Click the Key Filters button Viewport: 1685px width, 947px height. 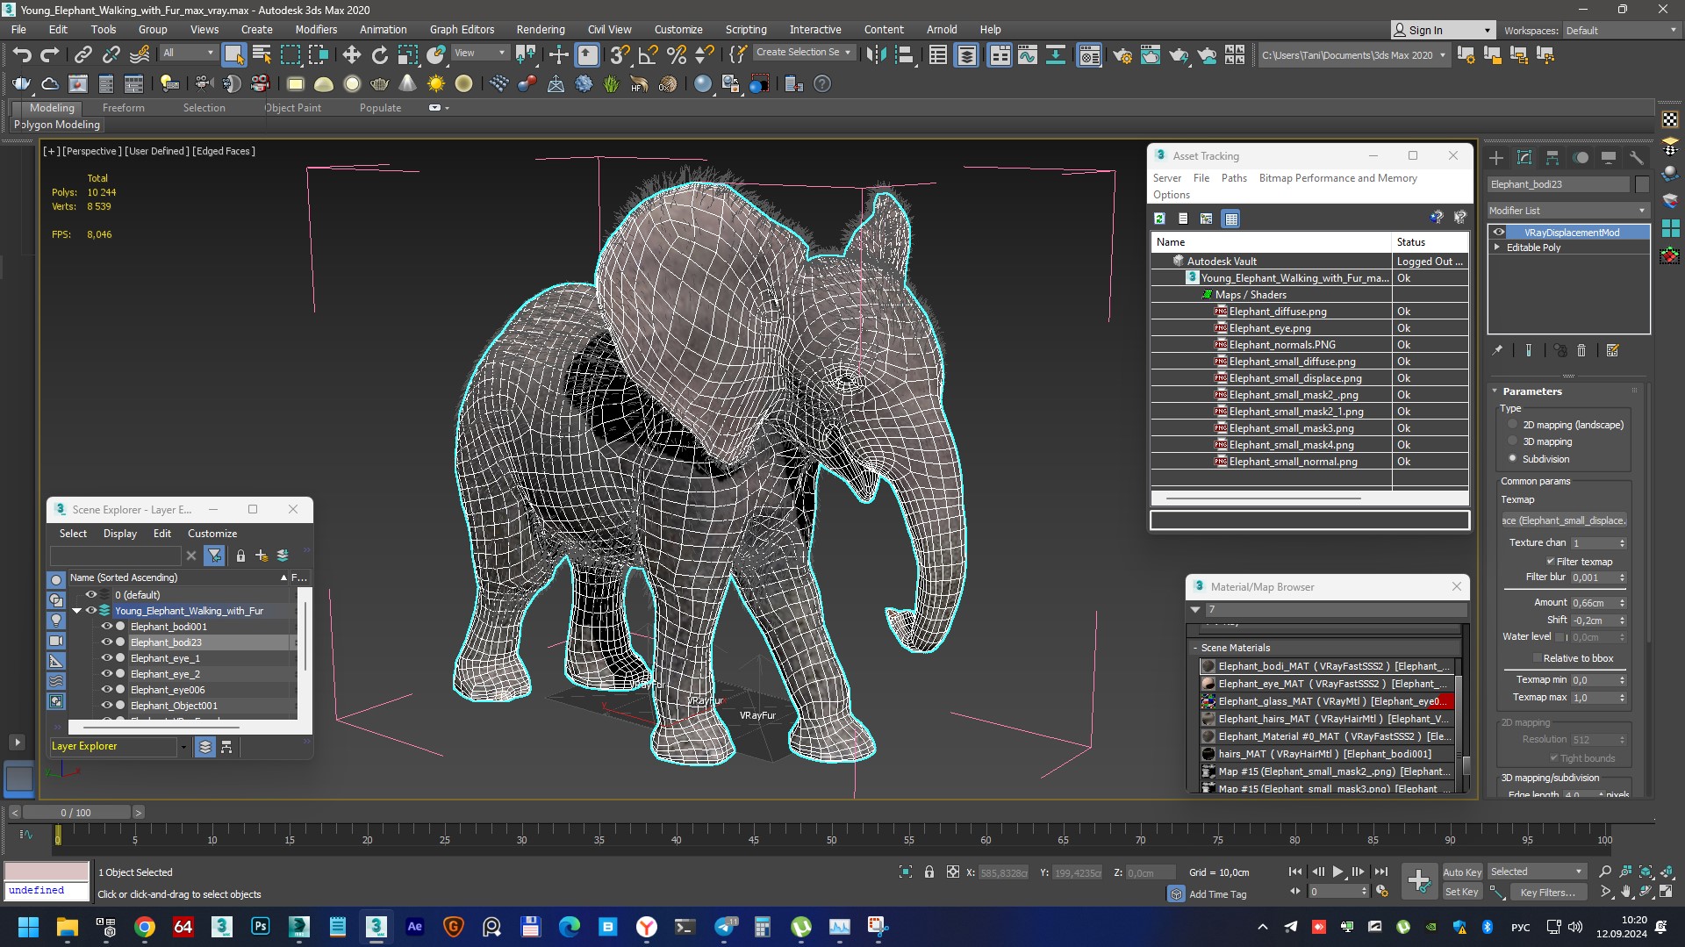(1547, 892)
